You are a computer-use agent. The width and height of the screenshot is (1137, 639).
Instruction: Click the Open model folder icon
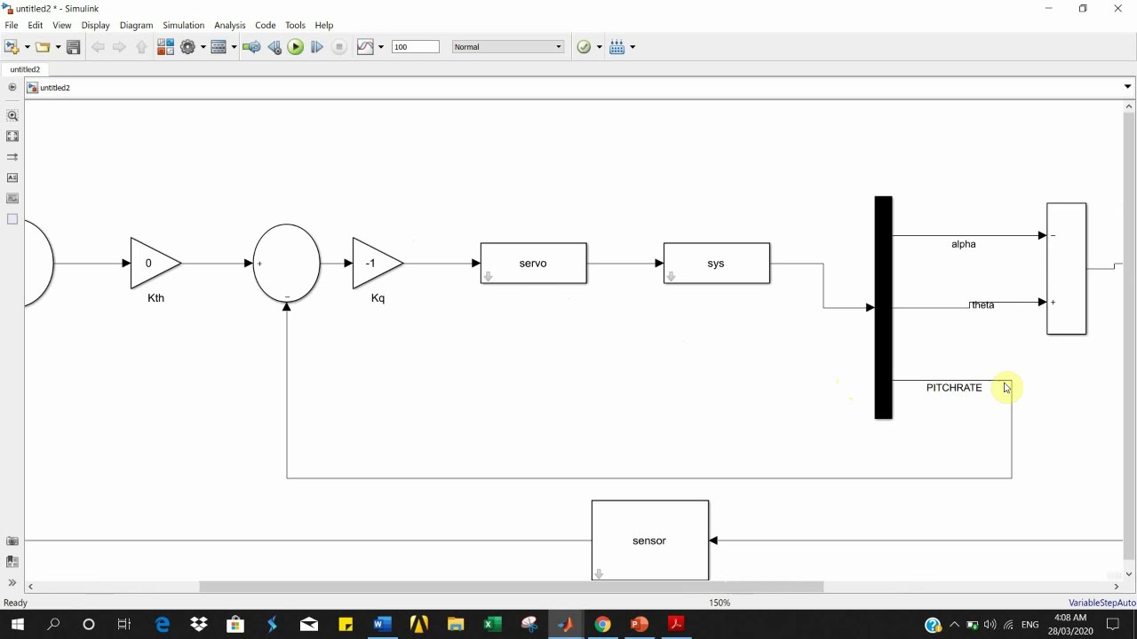[x=43, y=47]
